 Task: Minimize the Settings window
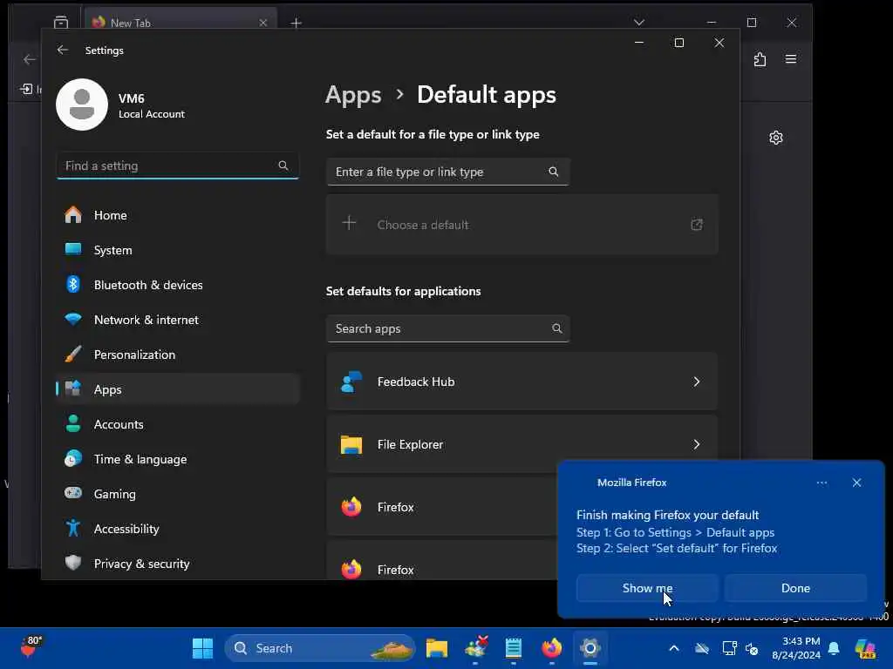639,43
